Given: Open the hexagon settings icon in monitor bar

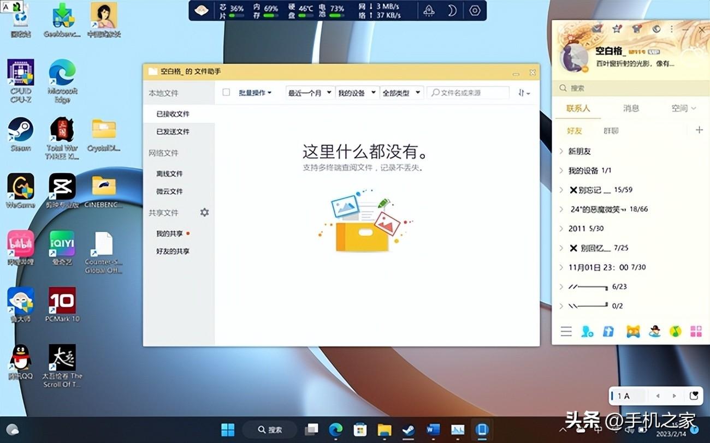Looking at the screenshot, I should click(x=475, y=10).
